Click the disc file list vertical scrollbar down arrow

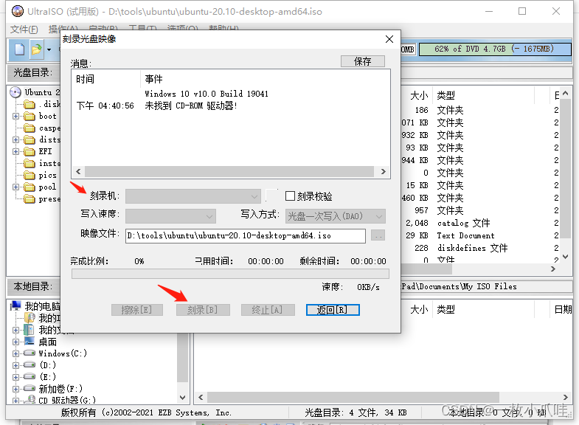(565, 257)
